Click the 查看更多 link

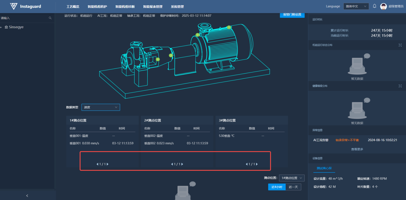357,149
